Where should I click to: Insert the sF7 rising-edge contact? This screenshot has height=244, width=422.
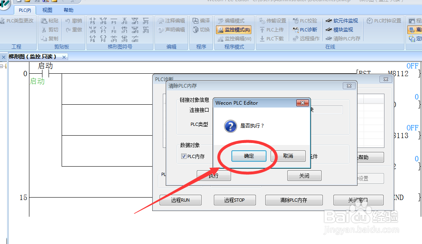point(124,30)
